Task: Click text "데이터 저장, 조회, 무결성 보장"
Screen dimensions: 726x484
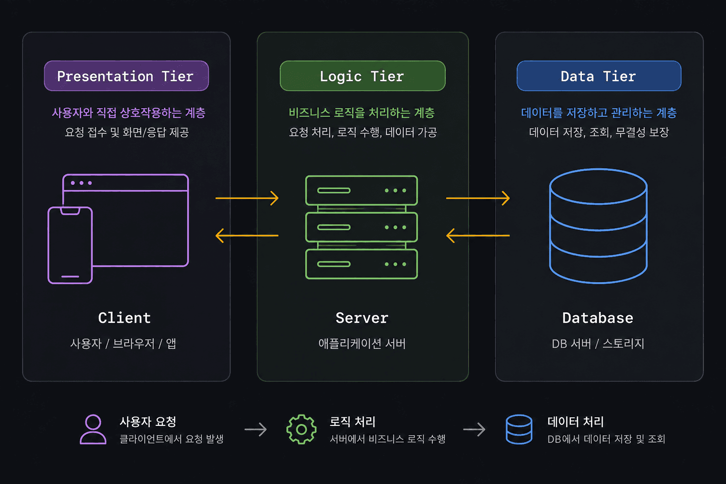Action: pos(599,132)
